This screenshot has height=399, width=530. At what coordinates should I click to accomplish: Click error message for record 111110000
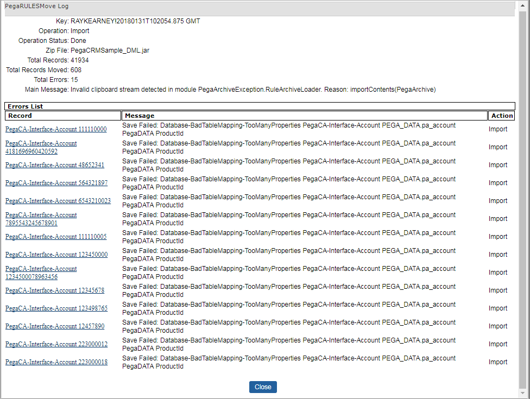(x=289, y=129)
